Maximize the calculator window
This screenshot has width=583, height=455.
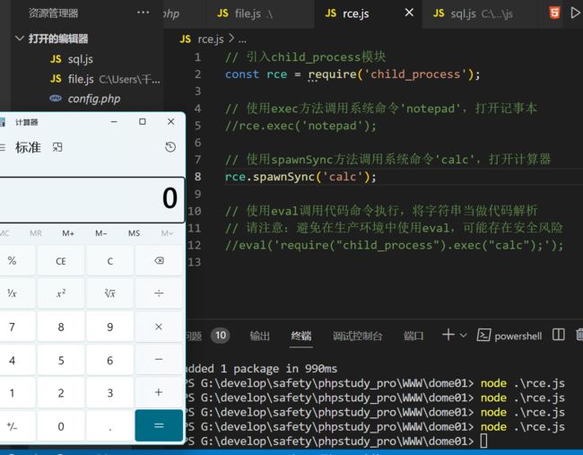[143, 122]
